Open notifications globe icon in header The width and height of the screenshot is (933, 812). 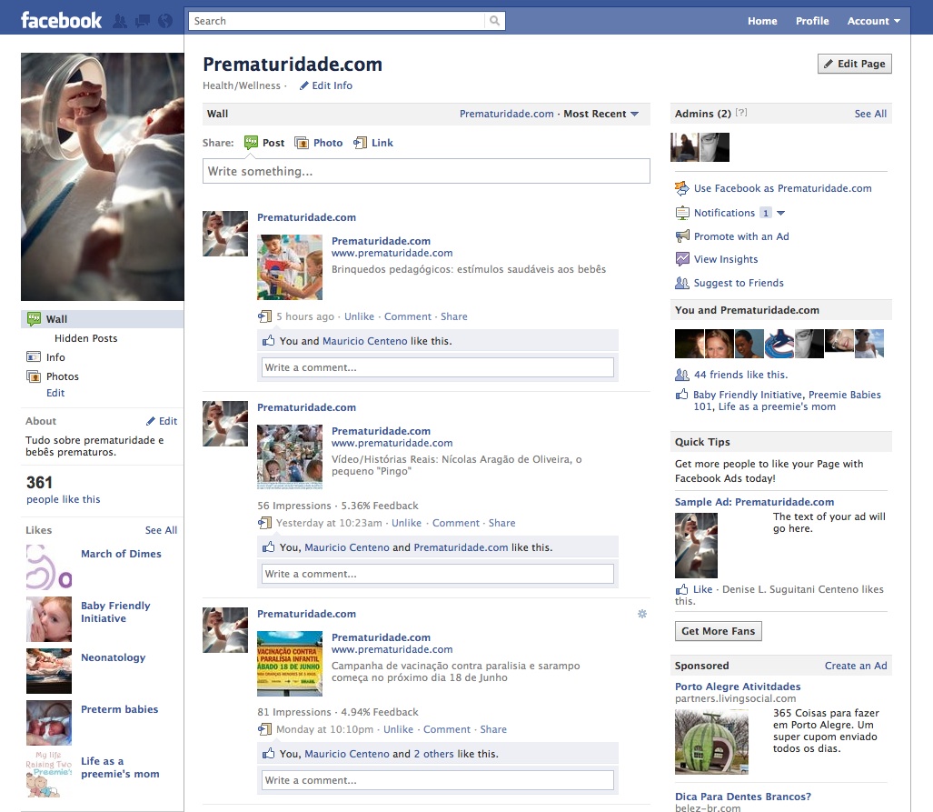(164, 21)
